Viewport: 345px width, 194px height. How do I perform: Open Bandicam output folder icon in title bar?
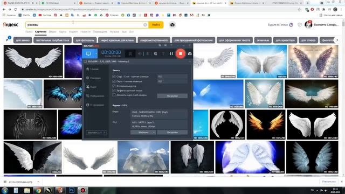click(x=160, y=45)
